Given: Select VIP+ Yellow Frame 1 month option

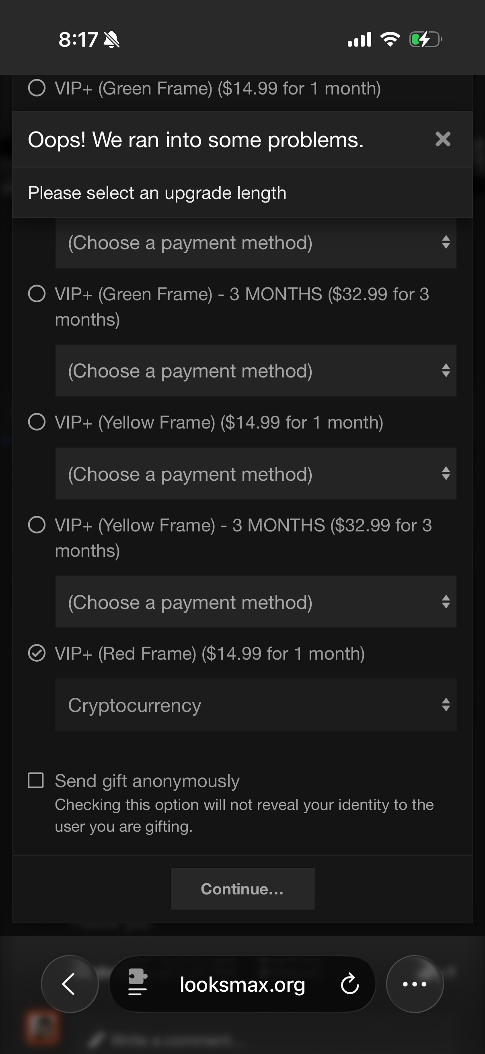Looking at the screenshot, I should 37,422.
